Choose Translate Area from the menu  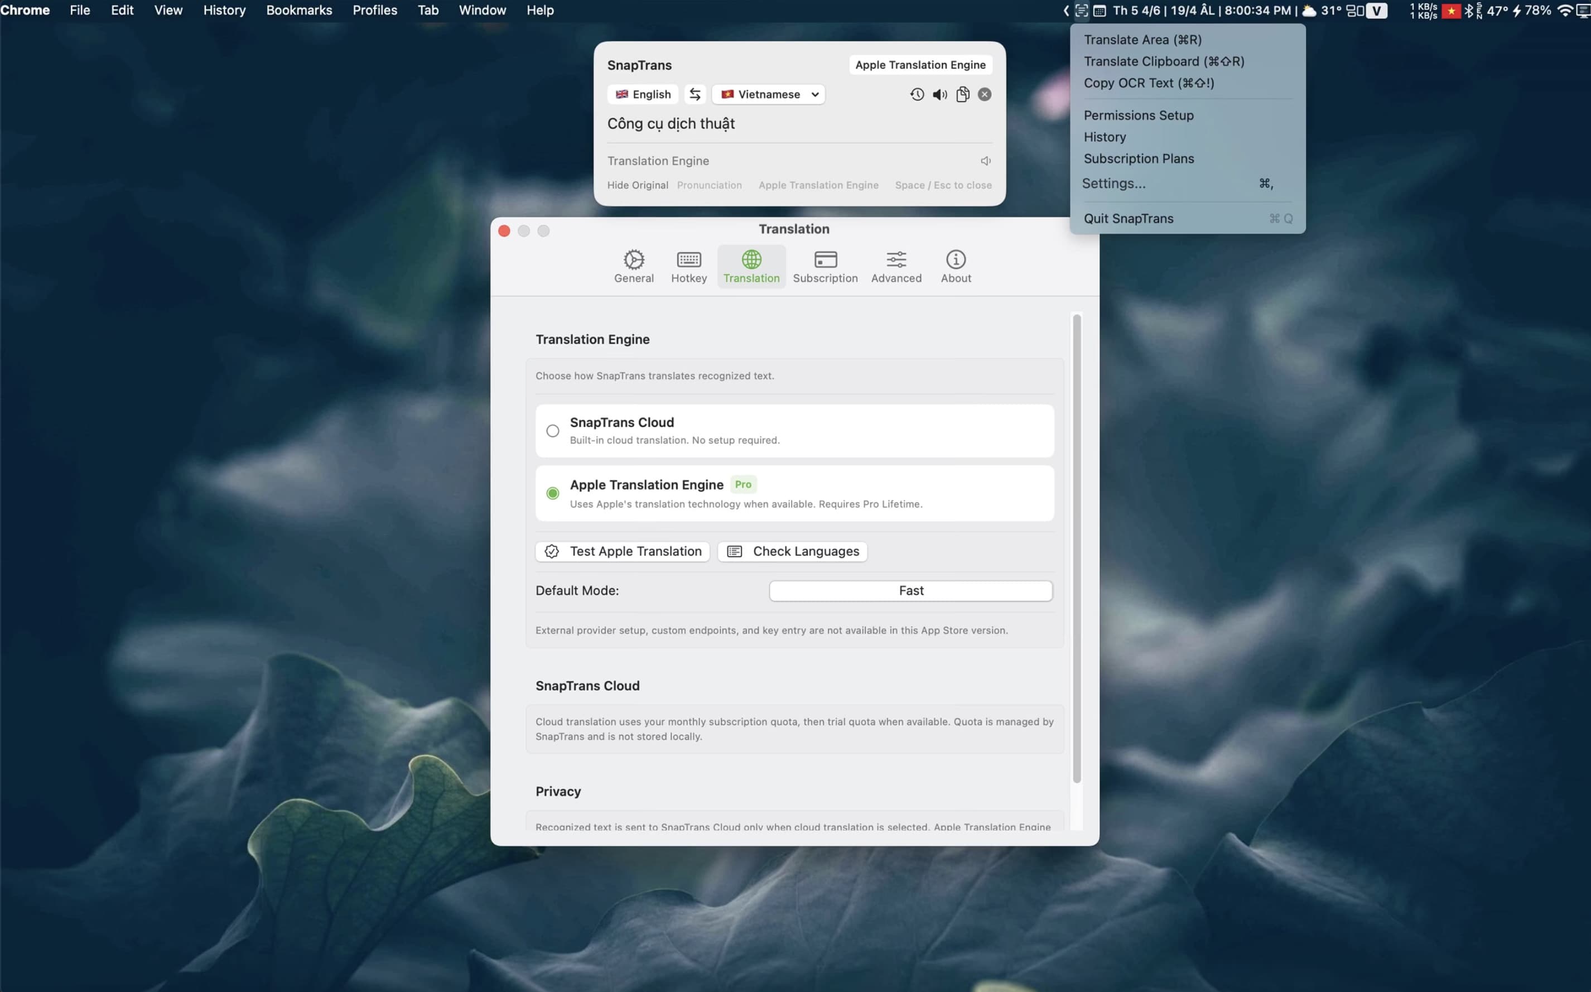click(1187, 40)
